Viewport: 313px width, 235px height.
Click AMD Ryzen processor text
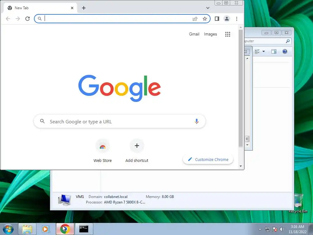(125, 202)
